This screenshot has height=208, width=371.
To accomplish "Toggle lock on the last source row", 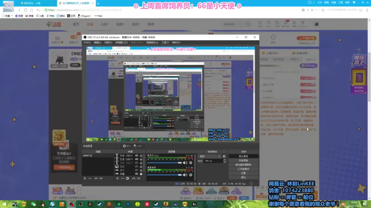I will click(141, 174).
